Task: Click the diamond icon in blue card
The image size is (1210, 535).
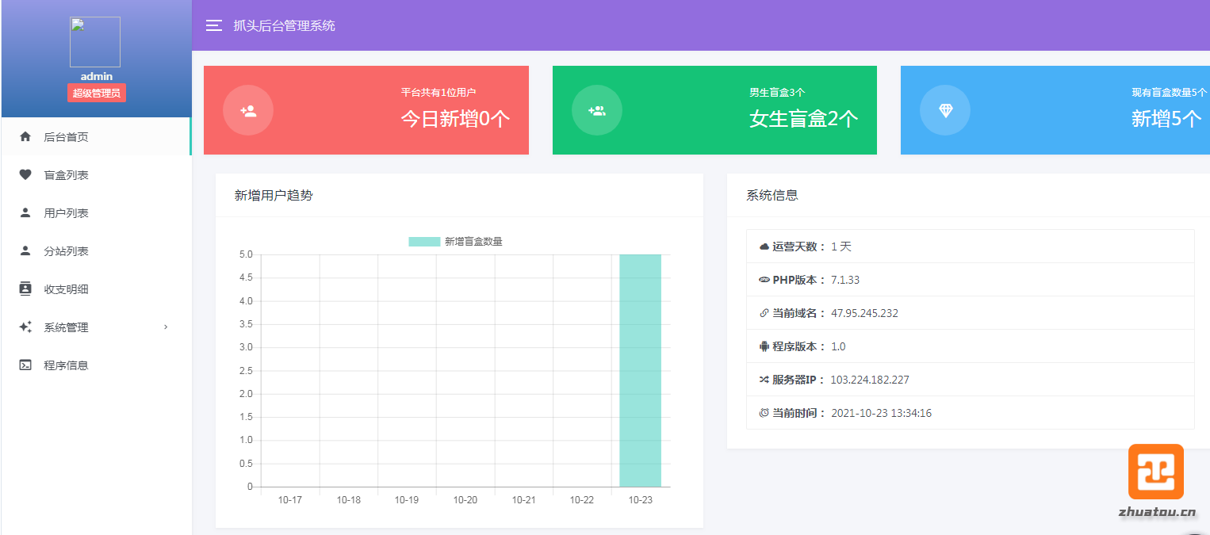Action: 945,110
